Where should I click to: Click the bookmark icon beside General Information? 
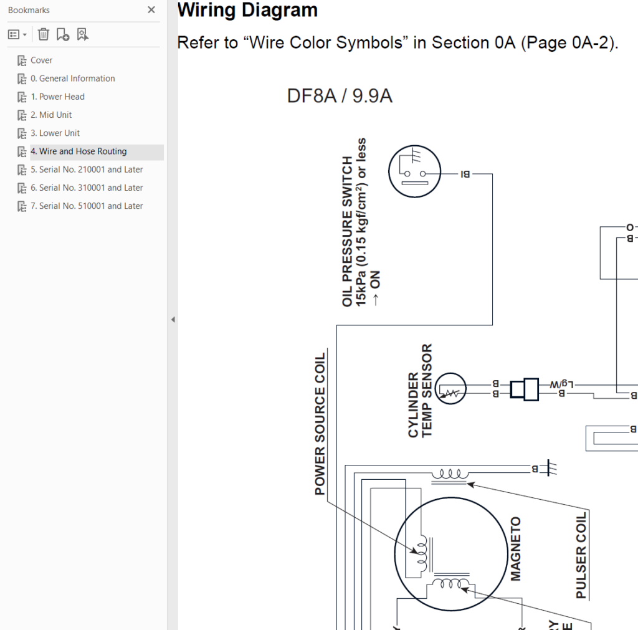(22, 79)
